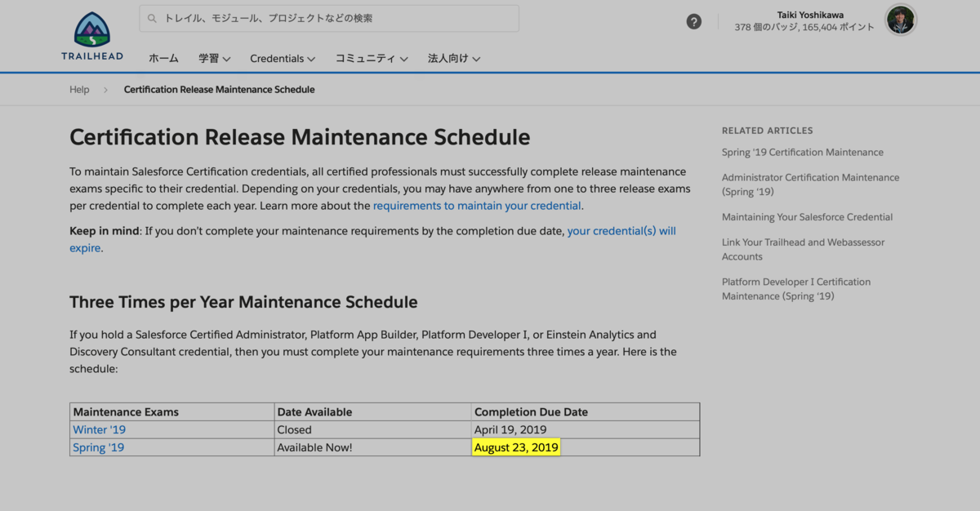Open the Spring '19 exam link
The width and height of the screenshot is (980, 511).
coord(98,447)
